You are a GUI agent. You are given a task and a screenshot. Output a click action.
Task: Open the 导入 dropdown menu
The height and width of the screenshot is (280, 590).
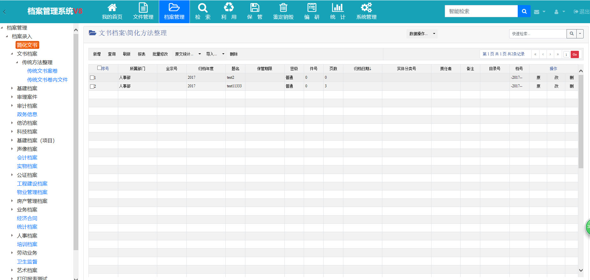click(x=215, y=54)
